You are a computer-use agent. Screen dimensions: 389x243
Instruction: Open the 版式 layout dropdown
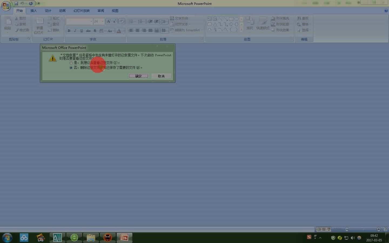tap(54, 18)
